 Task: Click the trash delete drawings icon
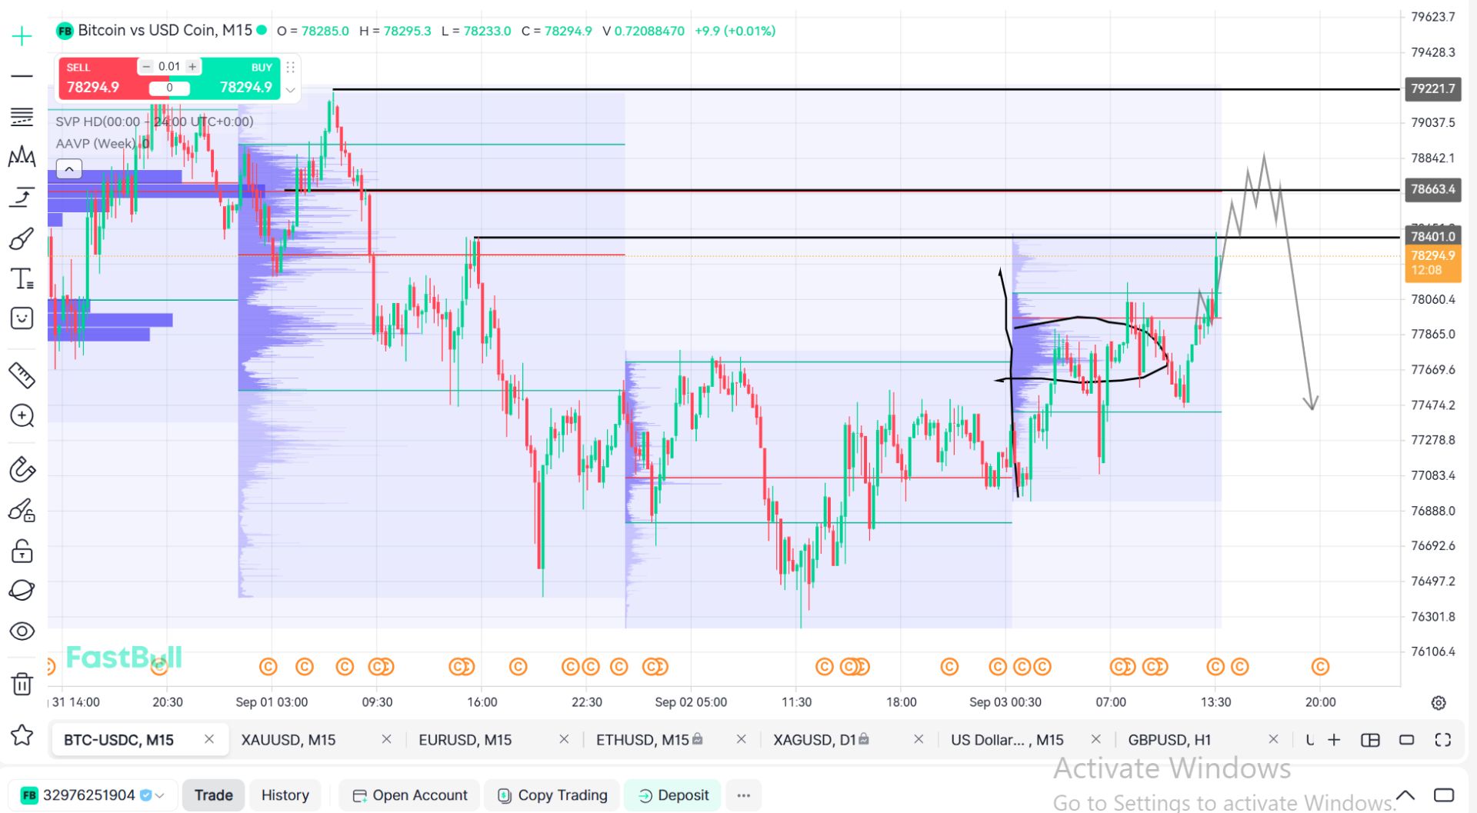22,684
